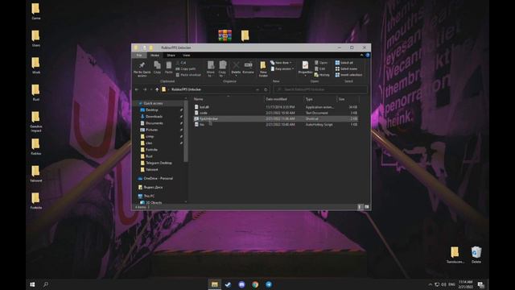Open Steam from the taskbar
This screenshot has height=290, width=515.
pos(228,284)
